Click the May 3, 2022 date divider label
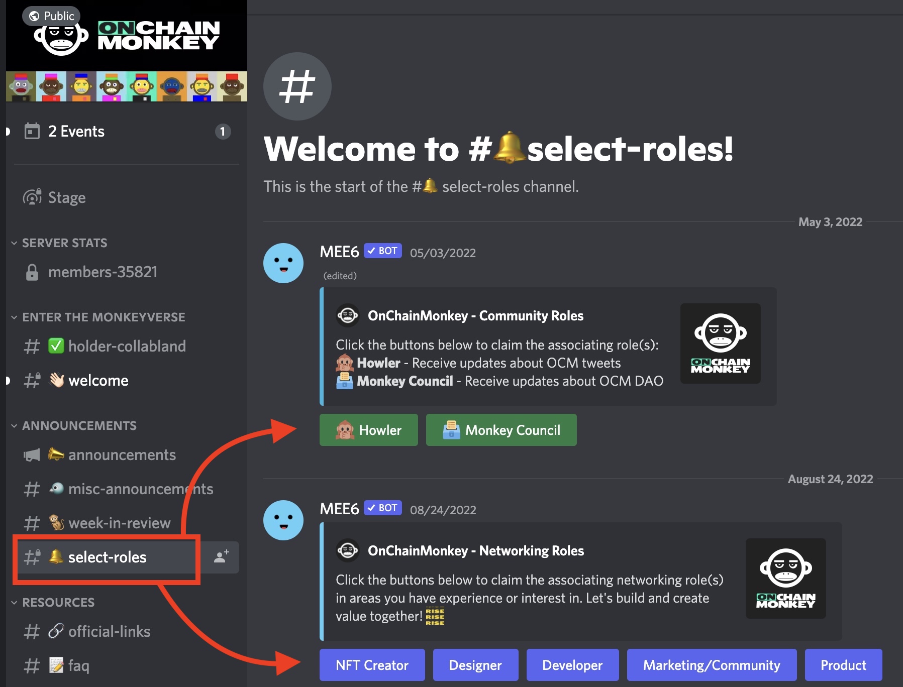Image resolution: width=903 pixels, height=687 pixels. [x=830, y=222]
